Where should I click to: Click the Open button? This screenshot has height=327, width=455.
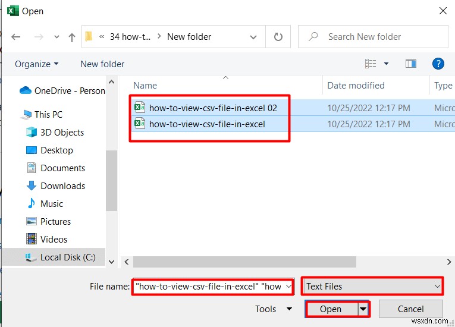tap(332, 309)
